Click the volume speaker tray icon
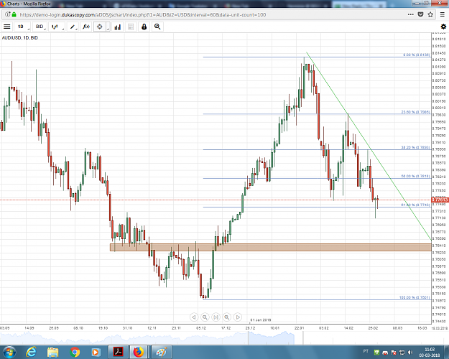Viewport: 449px width, 359px height. [409, 352]
